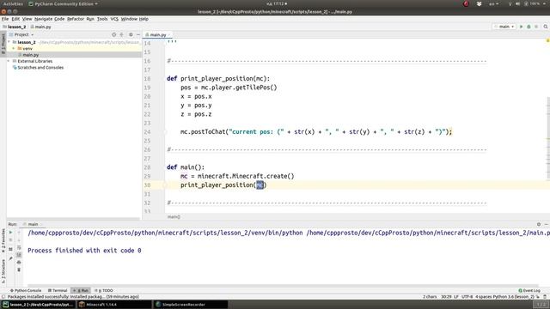
Task: Open the Event Log
Action: pyautogui.click(x=529, y=290)
